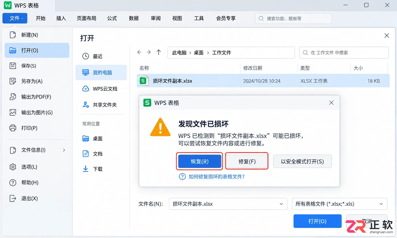Select 打开(O) in the file menu
The width and height of the screenshot is (397, 238).
[37, 50]
